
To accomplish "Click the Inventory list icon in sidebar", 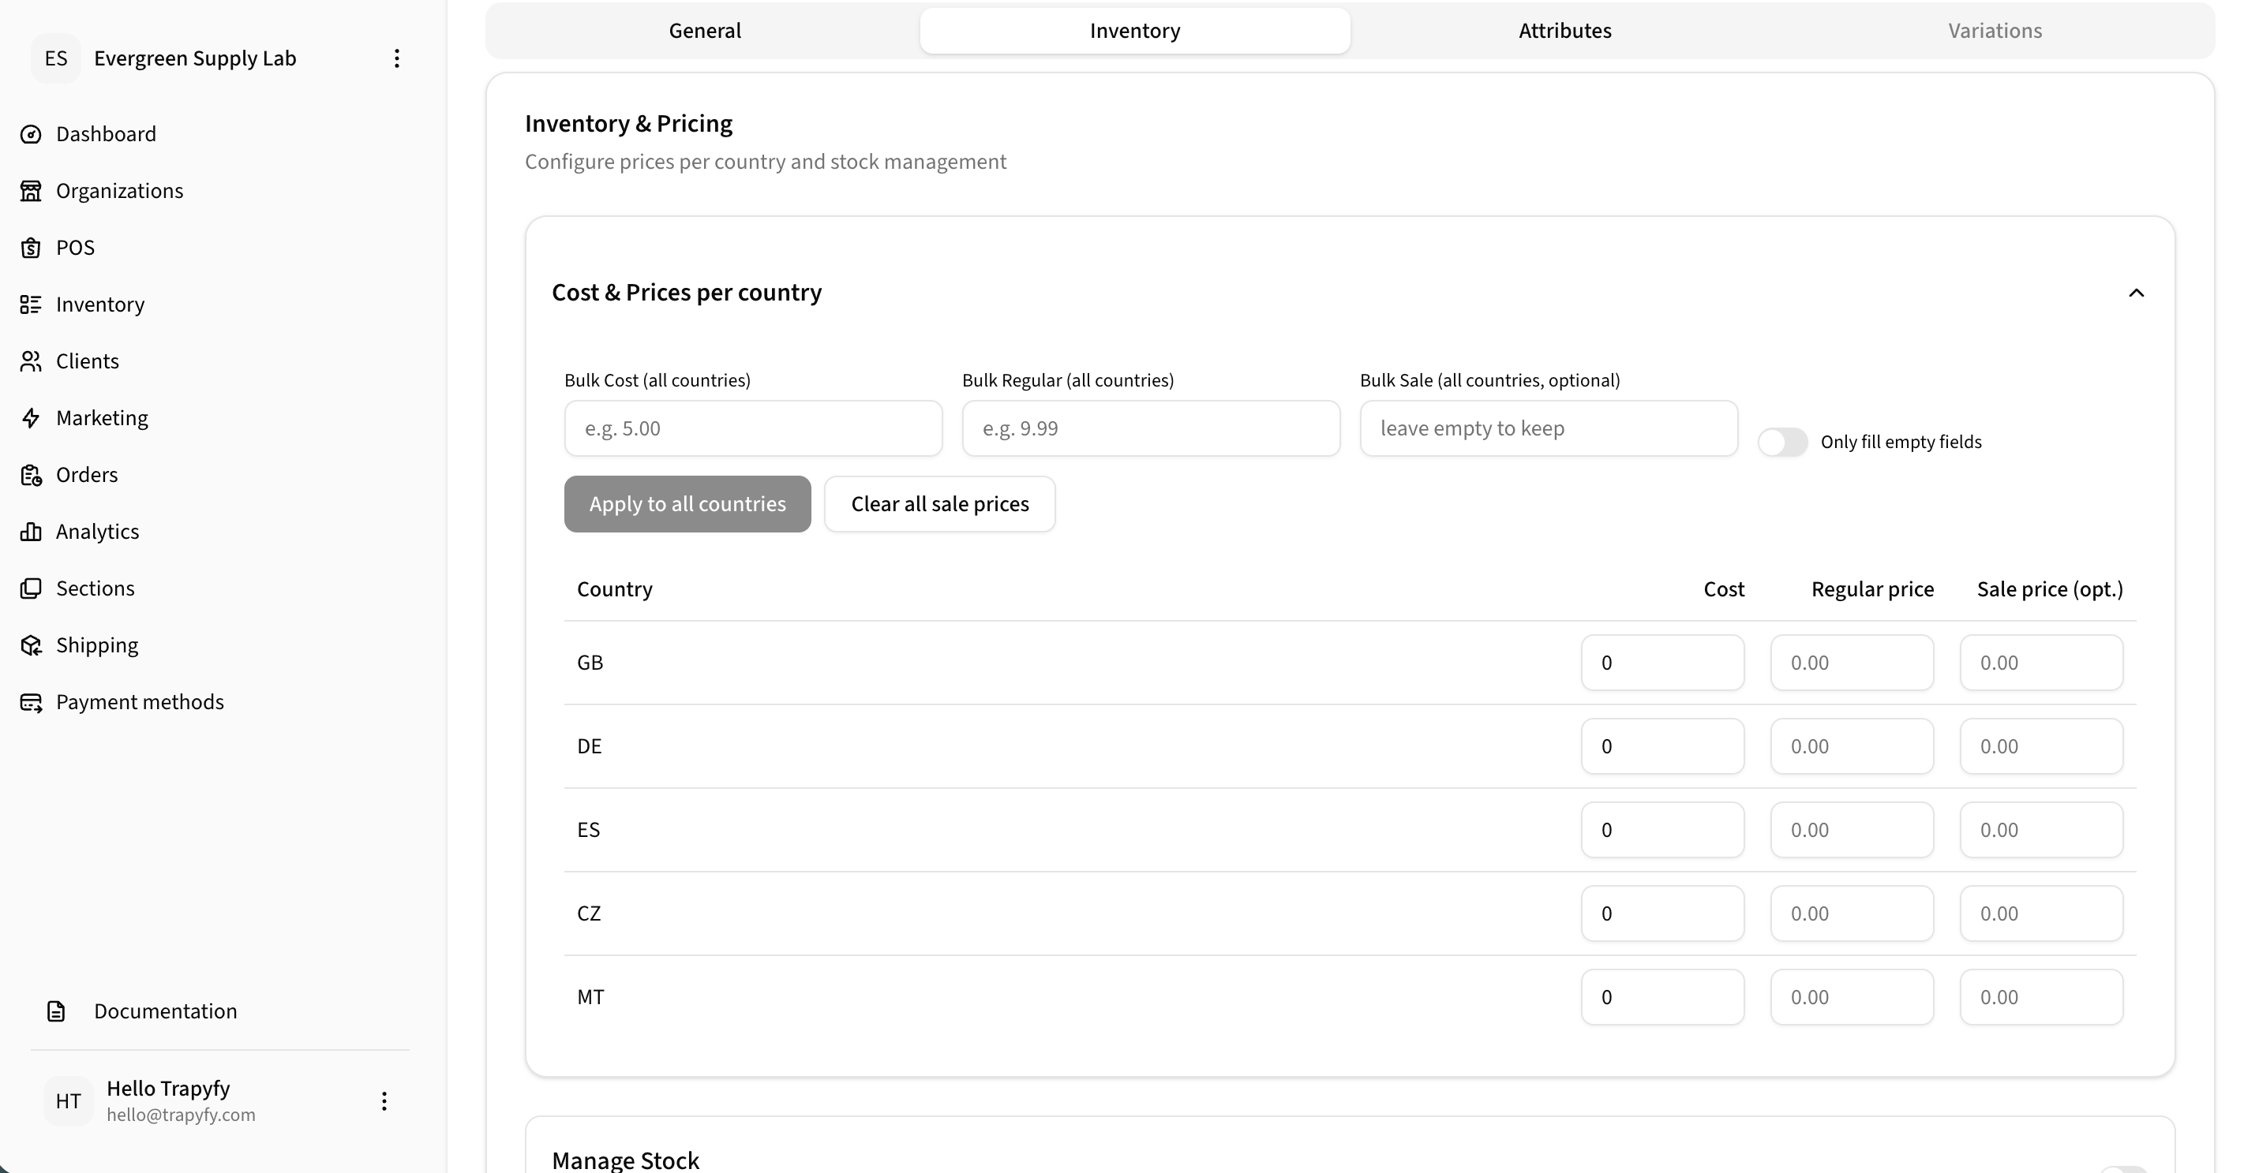I will (x=31, y=304).
